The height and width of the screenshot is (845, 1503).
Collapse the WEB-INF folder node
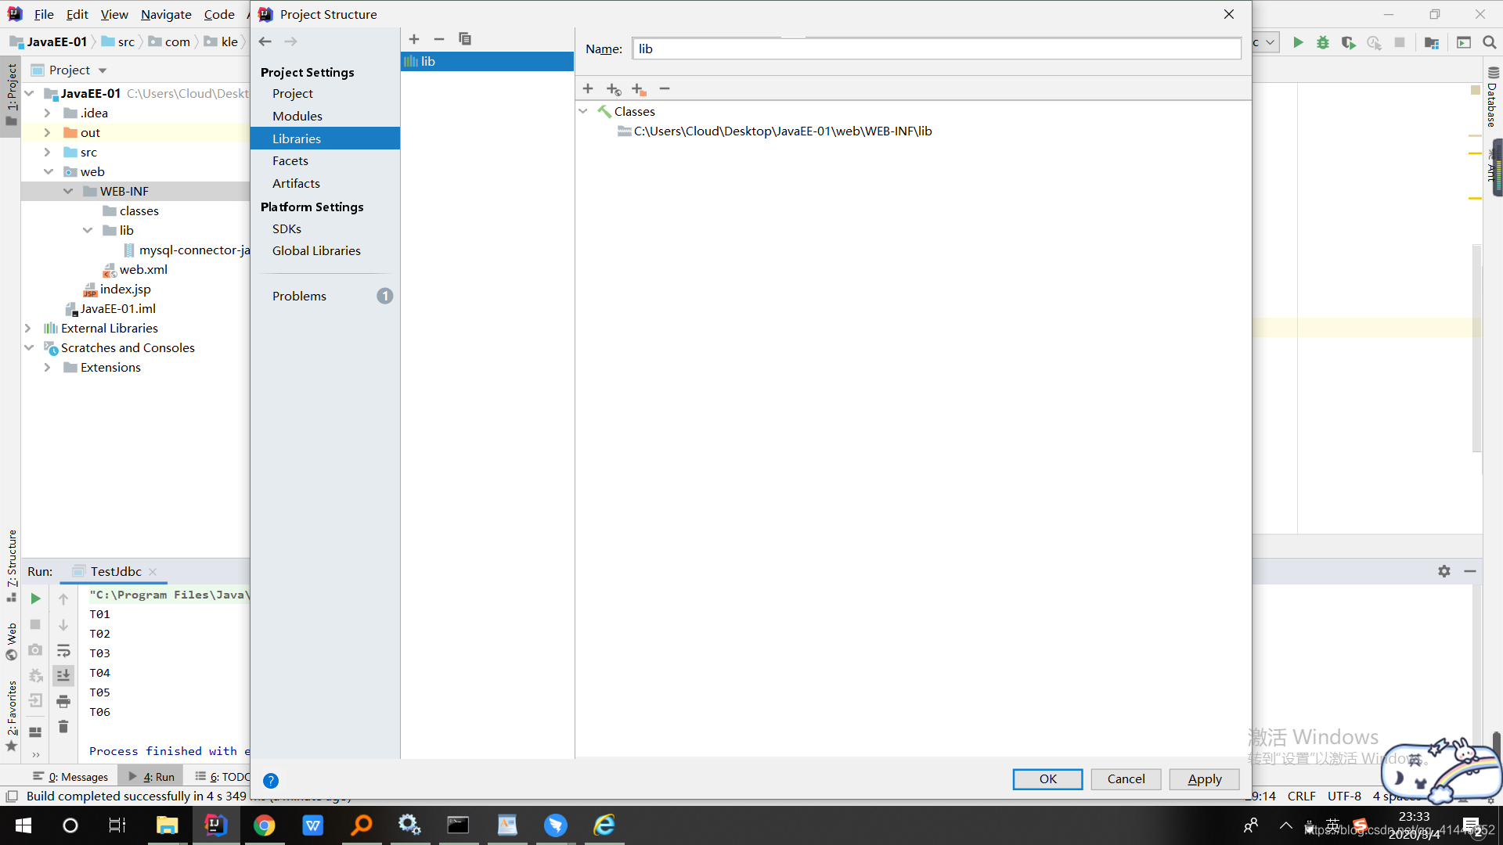pos(68,191)
